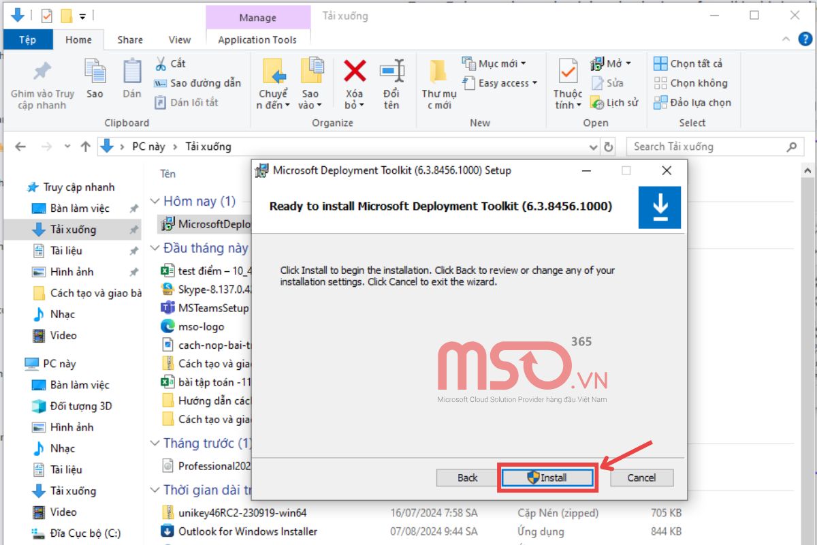Switch to the Home ribbon tab
Image resolution: width=817 pixels, height=545 pixels.
(x=78, y=40)
